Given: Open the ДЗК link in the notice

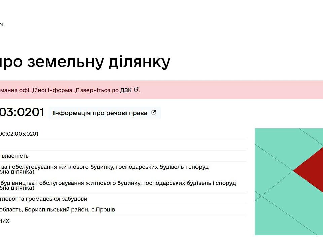Looking at the screenshot, I should [x=125, y=90].
